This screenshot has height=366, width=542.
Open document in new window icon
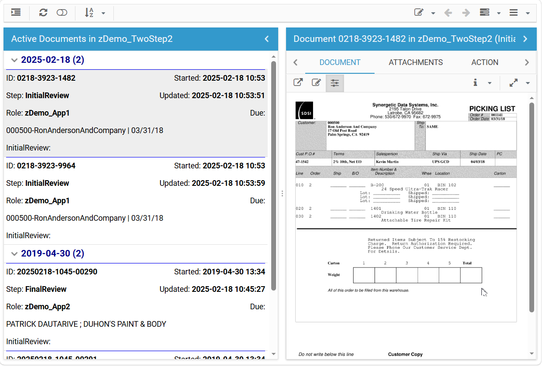[298, 82]
